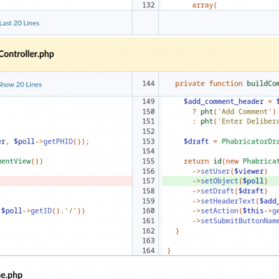Click the '->setUser($viewer)' code line
279x279 pixels.
pyautogui.click(x=230, y=171)
